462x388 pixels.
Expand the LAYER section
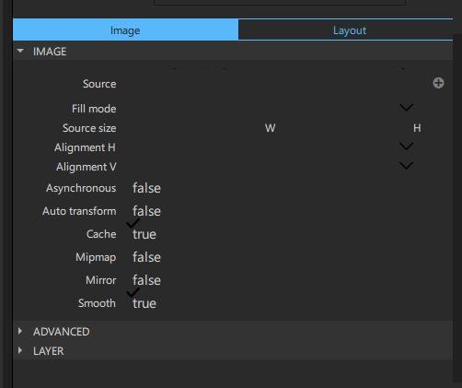point(20,350)
